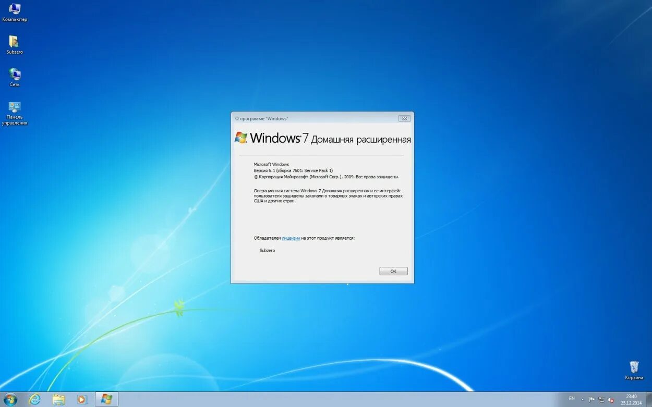Select the Панель управления desktop icon
Viewport: 652px width, 407px height.
(15, 114)
